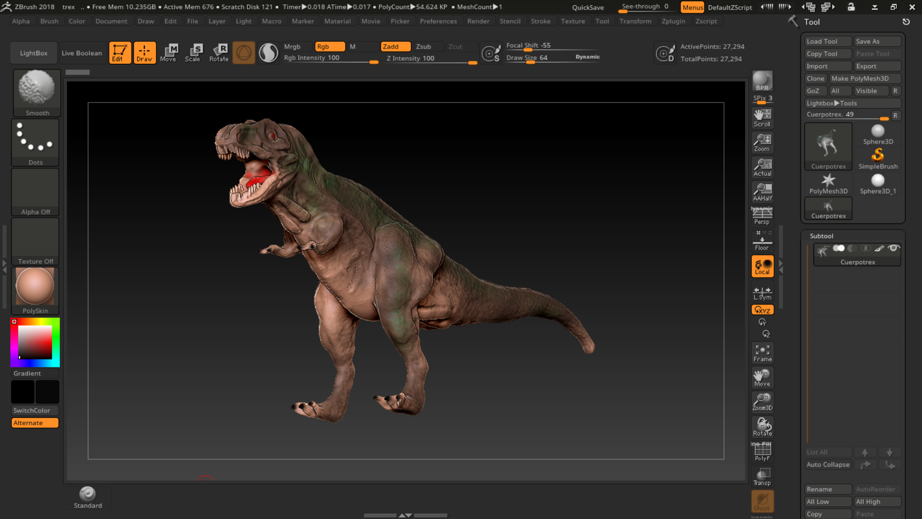
Task: Toggle the Local transformation mode
Action: [763, 266]
